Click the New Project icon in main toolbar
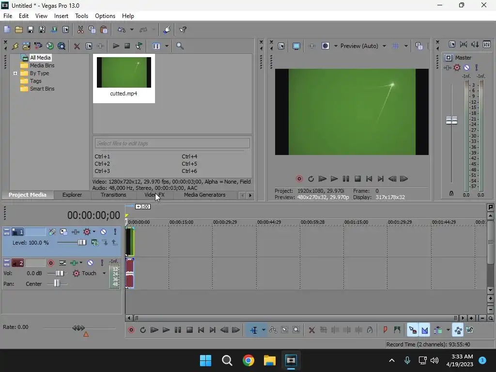The width and height of the screenshot is (496, 372). coord(7,30)
